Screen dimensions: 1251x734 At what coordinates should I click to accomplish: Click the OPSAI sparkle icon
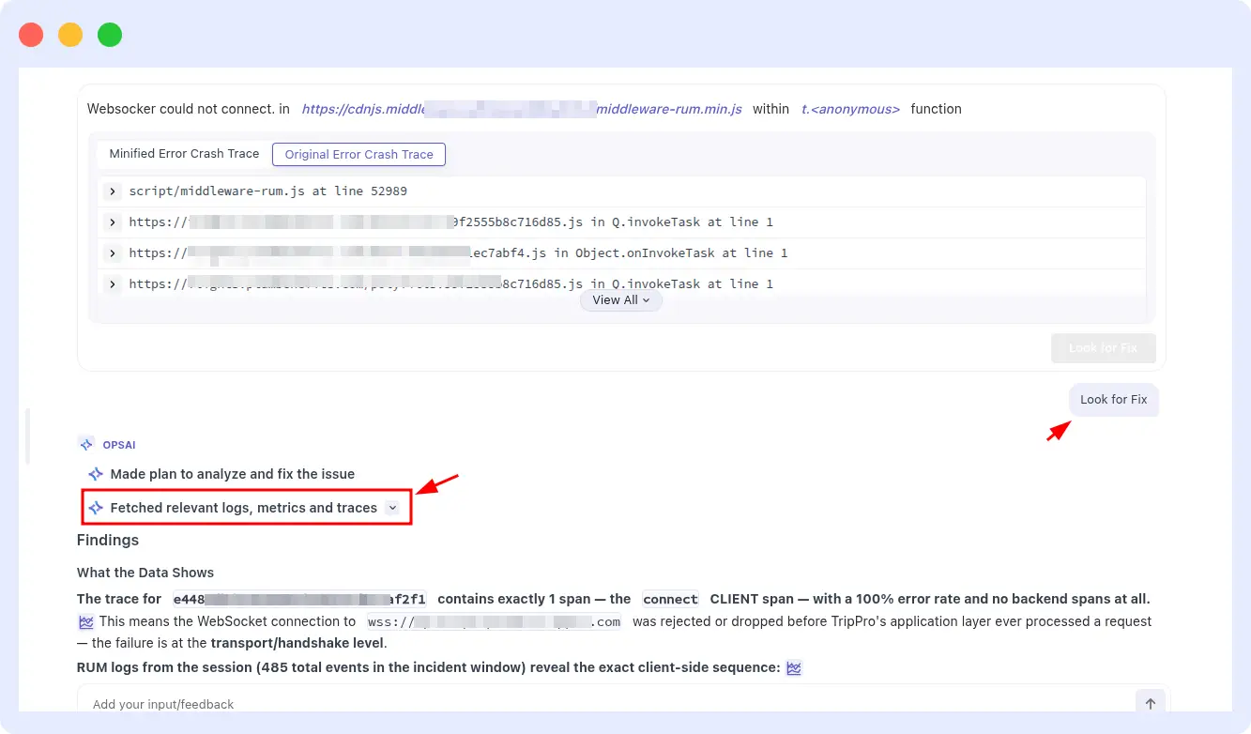click(x=86, y=445)
